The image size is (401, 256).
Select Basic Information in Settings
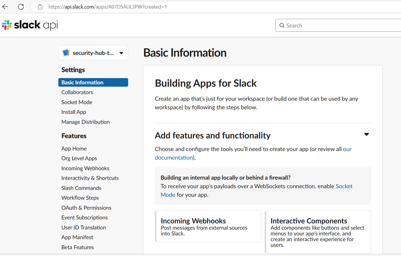pos(93,82)
